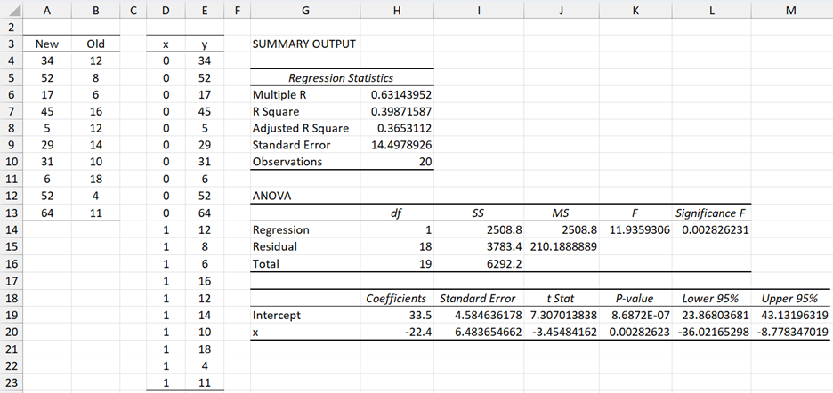
Task: Select Upper 95% value -8.778347019
Action: point(791,332)
